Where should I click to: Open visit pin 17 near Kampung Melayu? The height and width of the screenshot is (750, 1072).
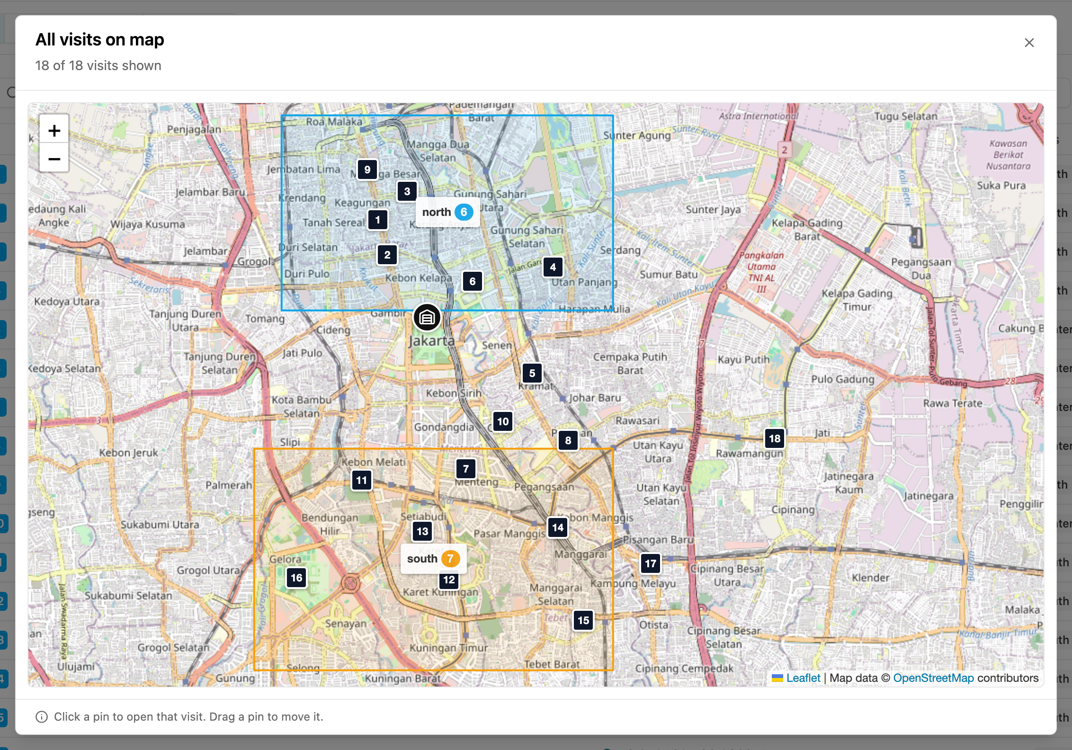[x=651, y=563]
